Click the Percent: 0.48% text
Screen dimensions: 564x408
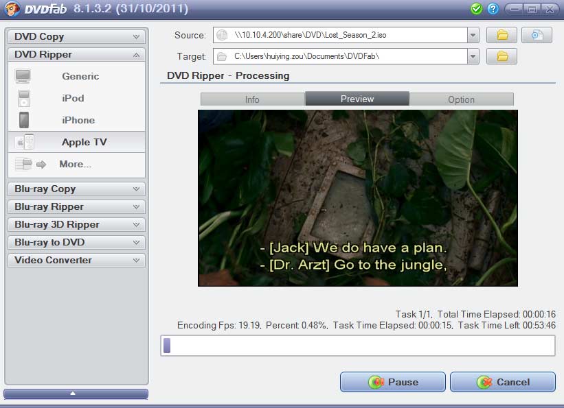click(297, 326)
